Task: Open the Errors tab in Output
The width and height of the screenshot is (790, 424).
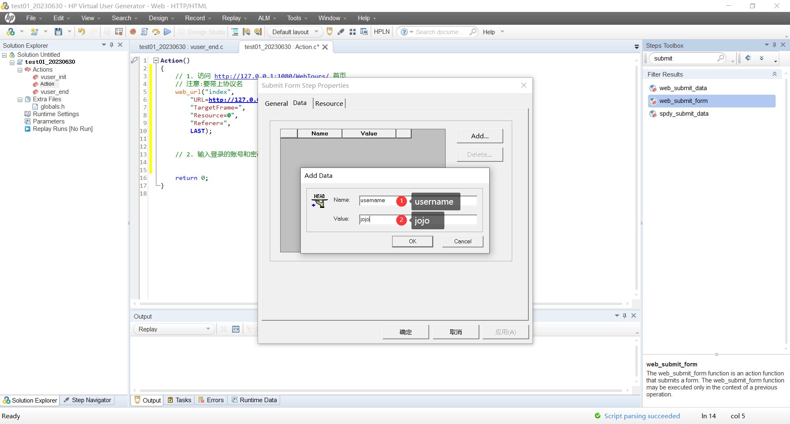Action: 211,400
